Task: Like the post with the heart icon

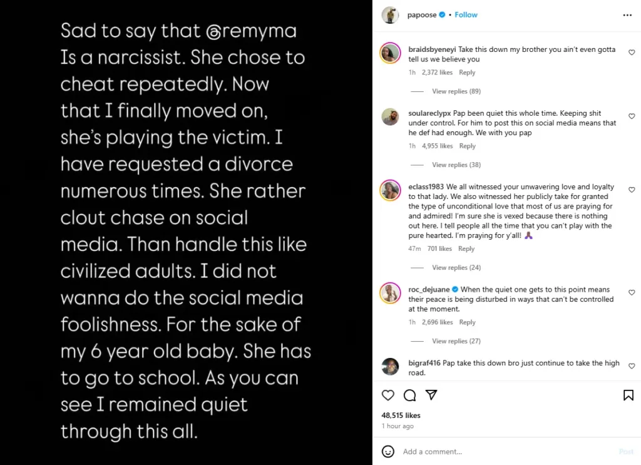Action: [x=388, y=395]
